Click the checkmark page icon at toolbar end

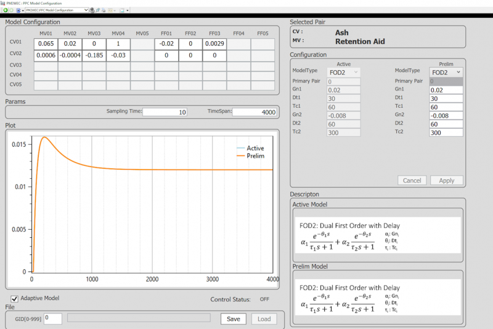[x=122, y=10]
